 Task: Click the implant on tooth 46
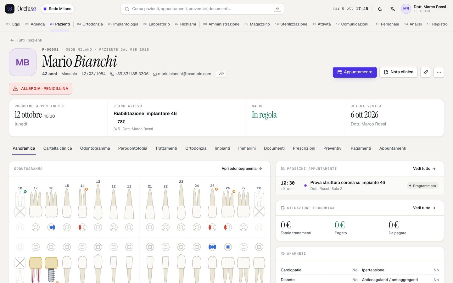[x=51, y=270]
